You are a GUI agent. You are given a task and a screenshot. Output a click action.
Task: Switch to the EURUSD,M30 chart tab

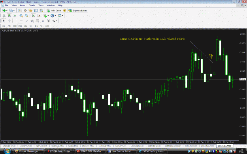tap(105, 146)
